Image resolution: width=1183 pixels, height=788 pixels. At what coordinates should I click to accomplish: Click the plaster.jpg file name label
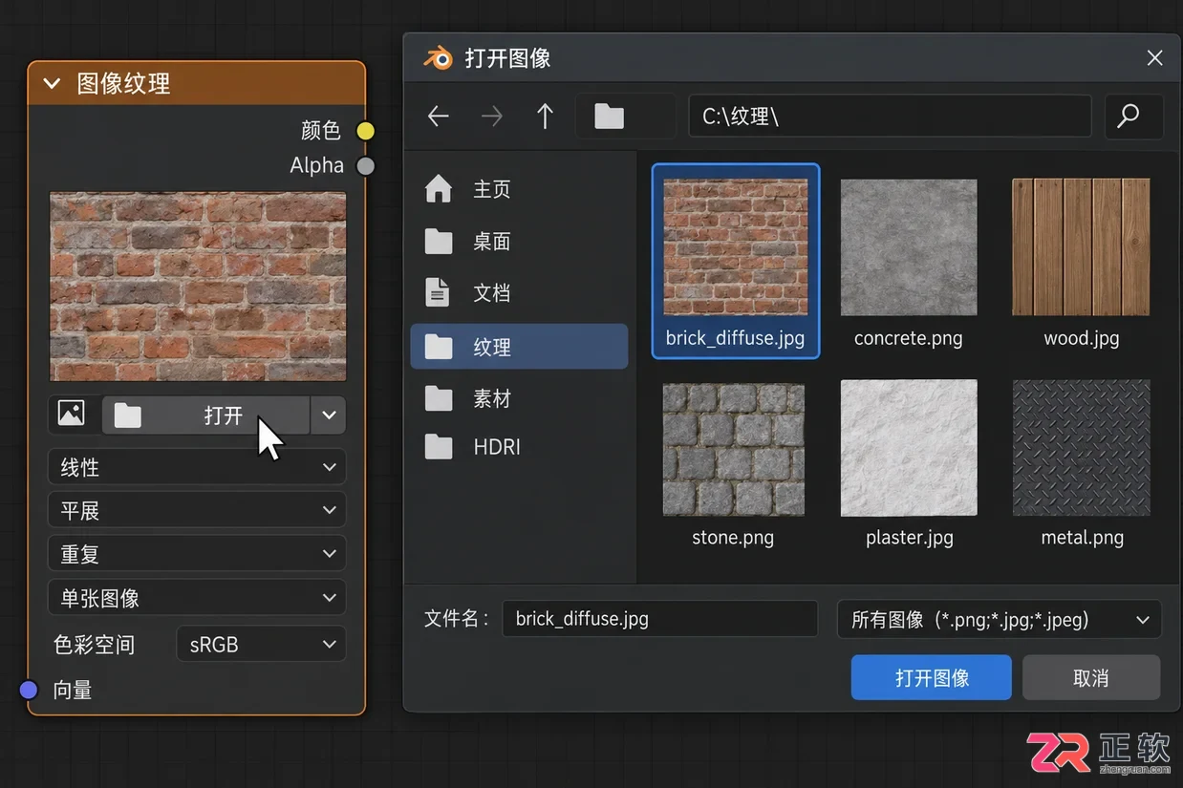click(909, 538)
